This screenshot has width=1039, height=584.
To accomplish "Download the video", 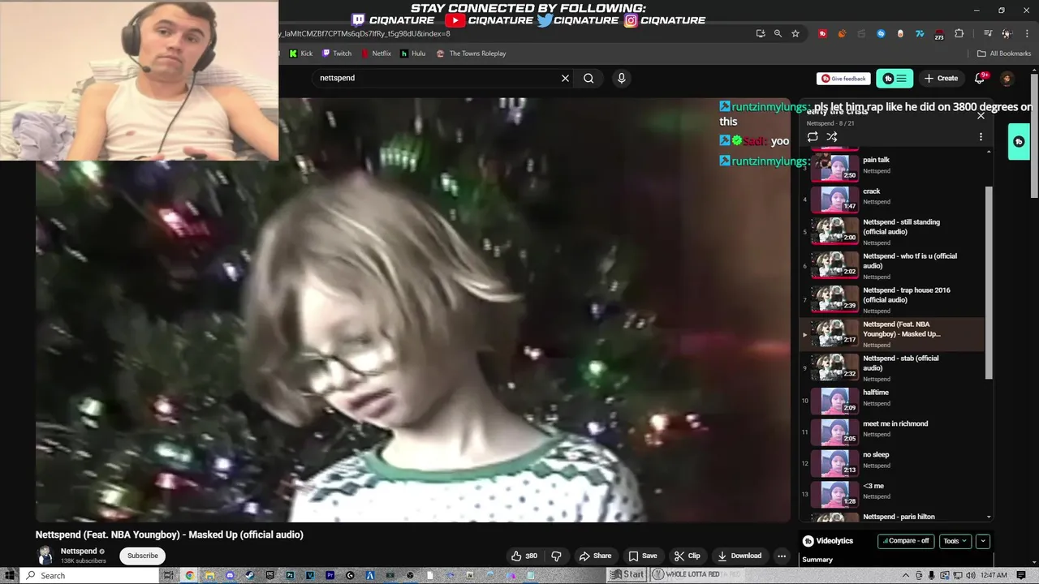I will [x=739, y=556].
